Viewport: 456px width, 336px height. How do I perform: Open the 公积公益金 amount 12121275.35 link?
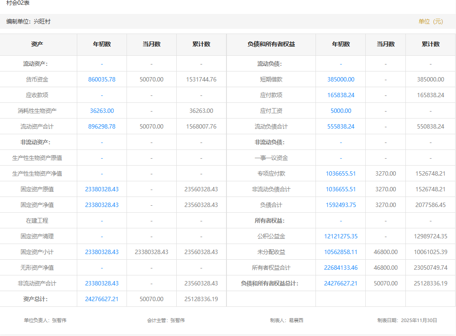coord(340,236)
